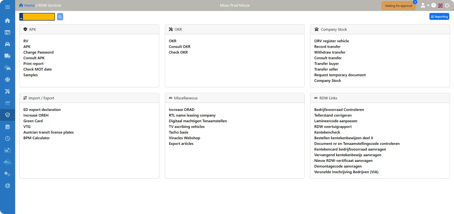Select the BPM Calculator link
This screenshot has width=454, height=214.
[37, 138]
